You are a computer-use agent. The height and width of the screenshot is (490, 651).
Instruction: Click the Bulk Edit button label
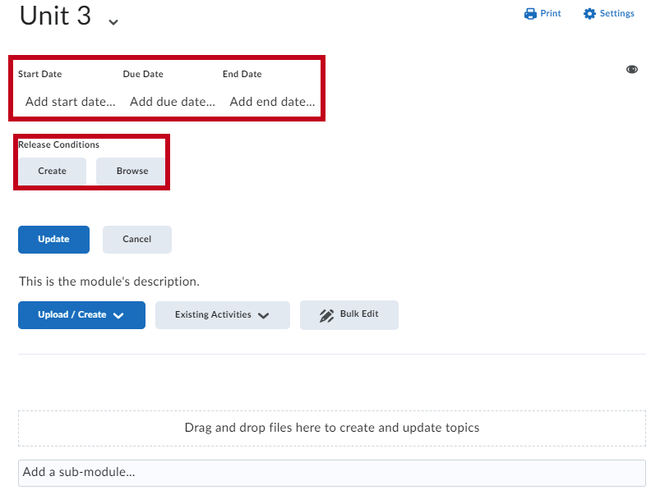point(359,314)
